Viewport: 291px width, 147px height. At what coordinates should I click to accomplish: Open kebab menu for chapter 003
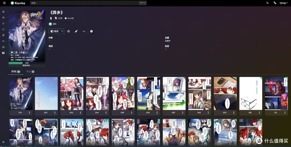point(80,112)
